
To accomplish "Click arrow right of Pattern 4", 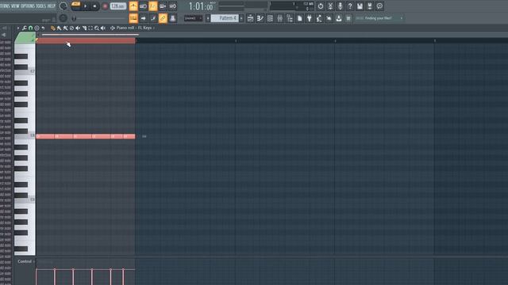I will [x=241, y=18].
